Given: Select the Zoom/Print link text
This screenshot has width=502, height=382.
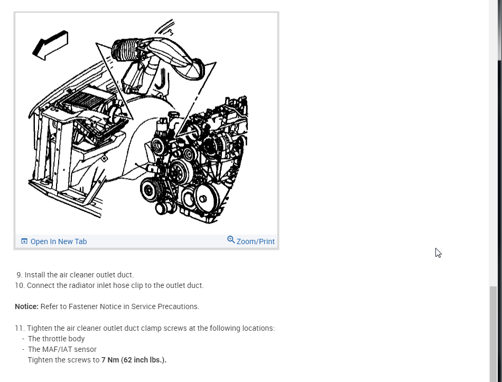Looking at the screenshot, I should pos(255,241).
